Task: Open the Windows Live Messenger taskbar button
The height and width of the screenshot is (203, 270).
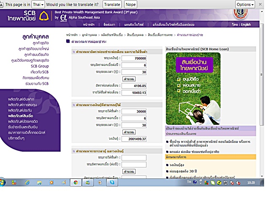Action: tap(88, 182)
